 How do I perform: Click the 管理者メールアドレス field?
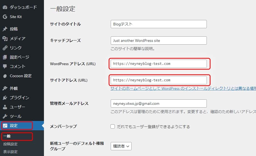(x=159, y=103)
